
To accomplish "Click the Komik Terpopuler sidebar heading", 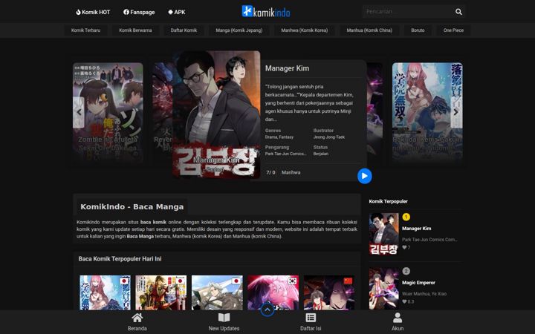I will tap(389, 201).
